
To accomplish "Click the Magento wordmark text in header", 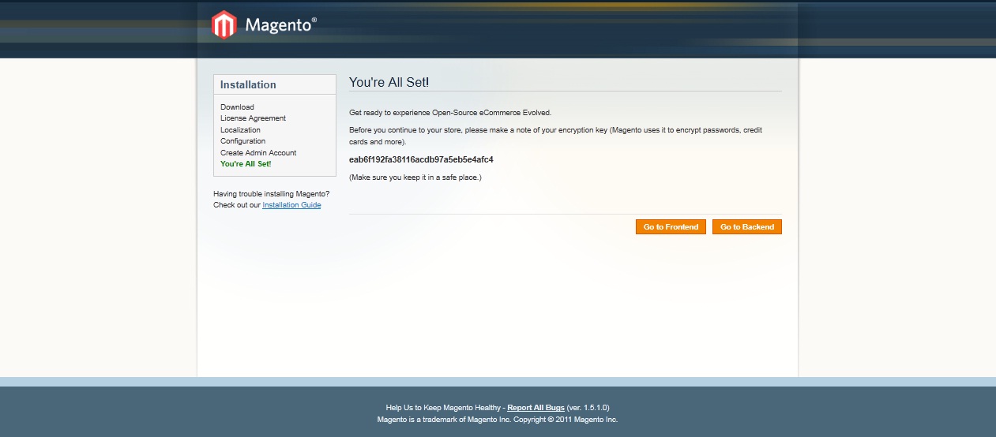I will tap(280, 24).
